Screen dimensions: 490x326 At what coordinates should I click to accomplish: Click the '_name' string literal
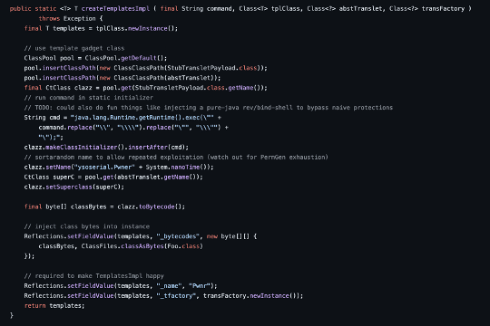tap(169, 286)
